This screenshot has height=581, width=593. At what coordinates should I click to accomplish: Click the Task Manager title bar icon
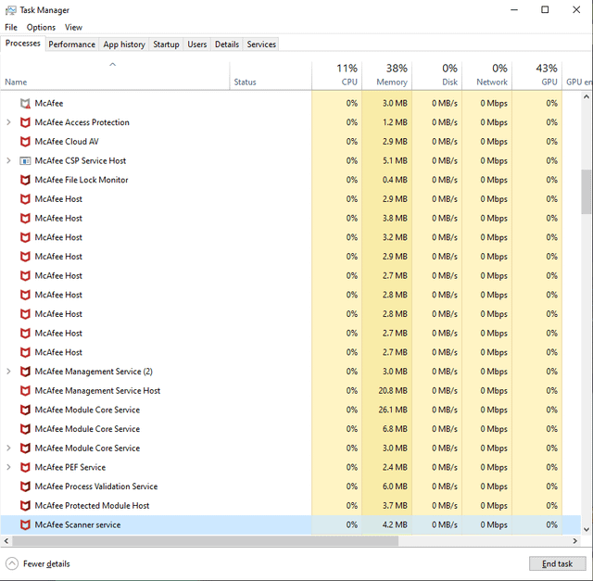(x=10, y=10)
